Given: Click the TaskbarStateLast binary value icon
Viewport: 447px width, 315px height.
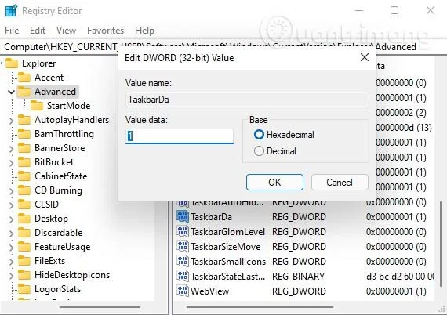Looking at the screenshot, I should click(x=183, y=276).
